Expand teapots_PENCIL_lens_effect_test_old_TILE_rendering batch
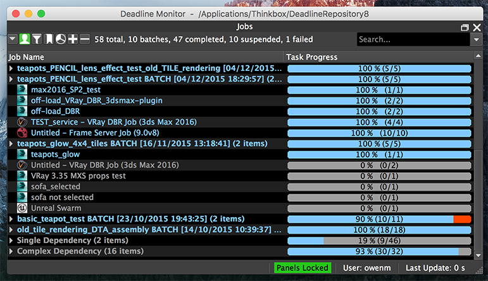488x281 pixels. (11, 68)
